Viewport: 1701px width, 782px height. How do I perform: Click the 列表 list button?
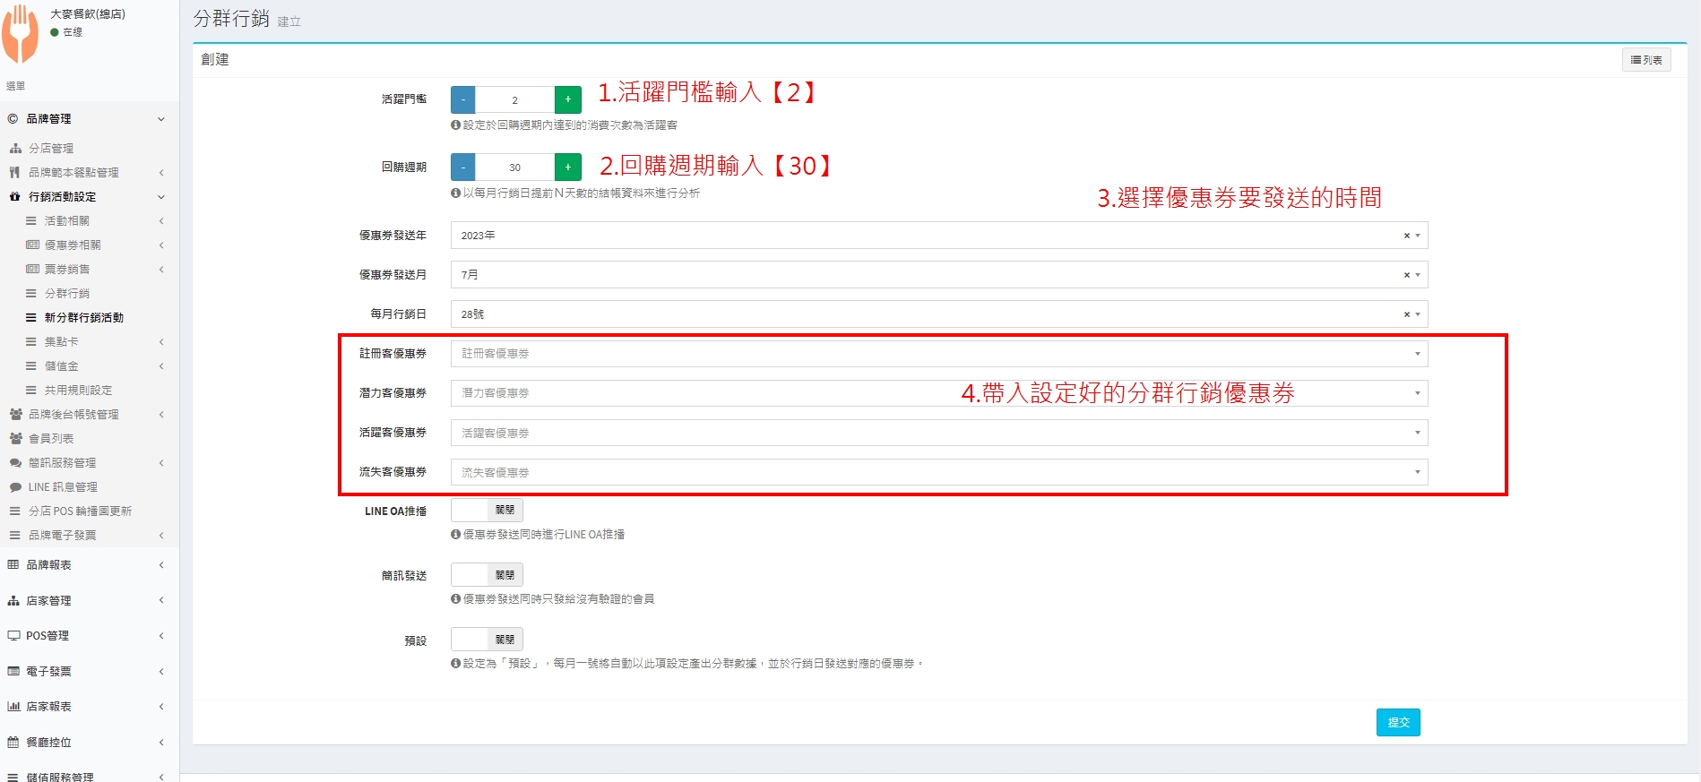pos(1645,60)
